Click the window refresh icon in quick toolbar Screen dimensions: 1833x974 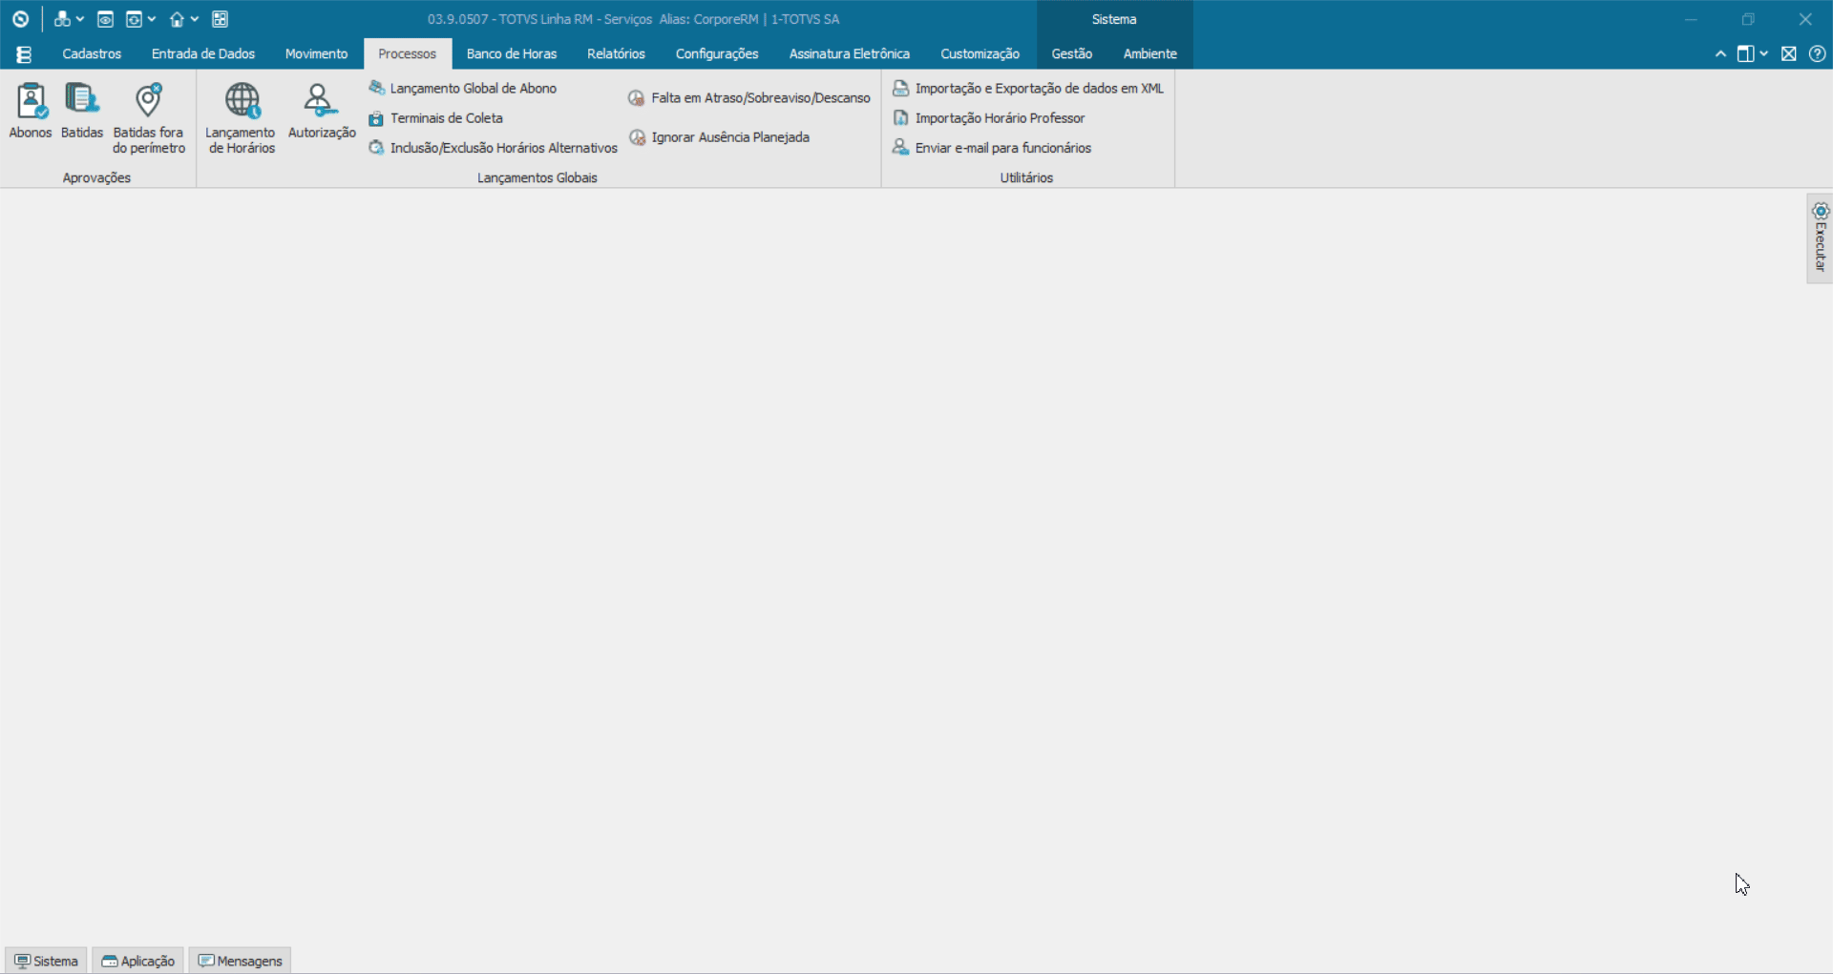134,19
